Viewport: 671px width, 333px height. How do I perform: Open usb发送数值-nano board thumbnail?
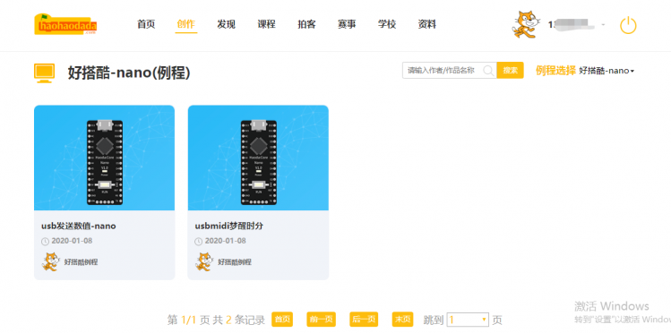click(x=105, y=158)
